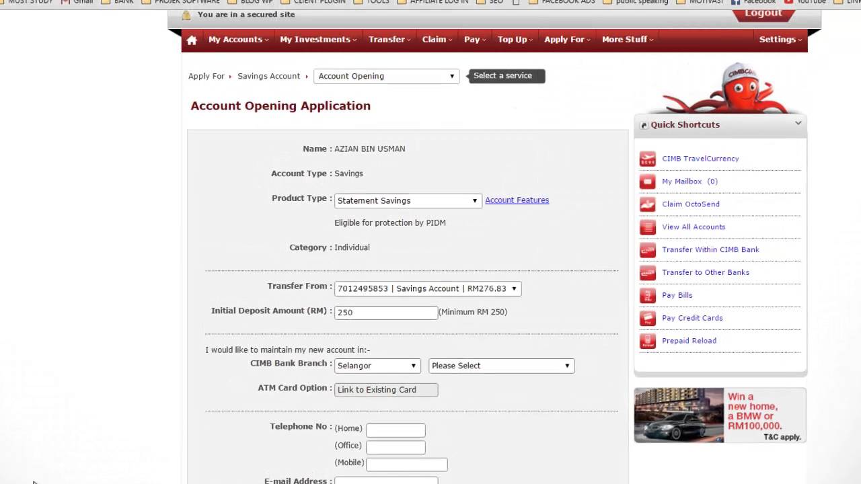Click the Transfer Within CIMB Bank icon
Image resolution: width=861 pixels, height=484 pixels.
648,250
